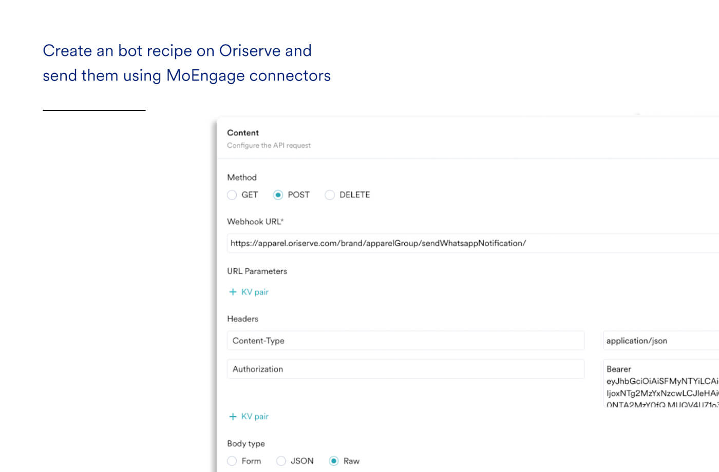This screenshot has height=472, width=719.
Task: Click the 'Body type' label
Action: point(246,443)
